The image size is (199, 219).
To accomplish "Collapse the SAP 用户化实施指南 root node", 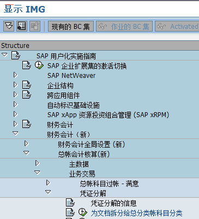I will (4, 54).
